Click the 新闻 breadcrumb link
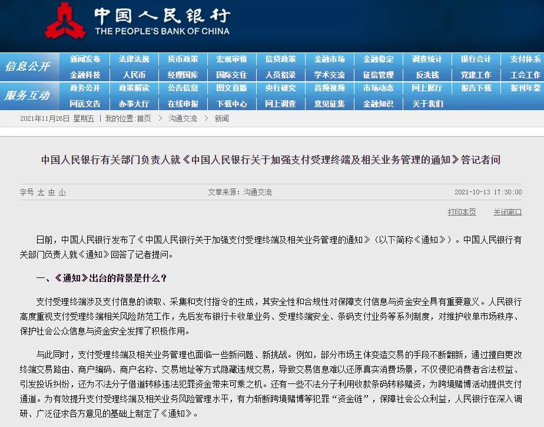The image size is (544, 427). pyautogui.click(x=222, y=119)
